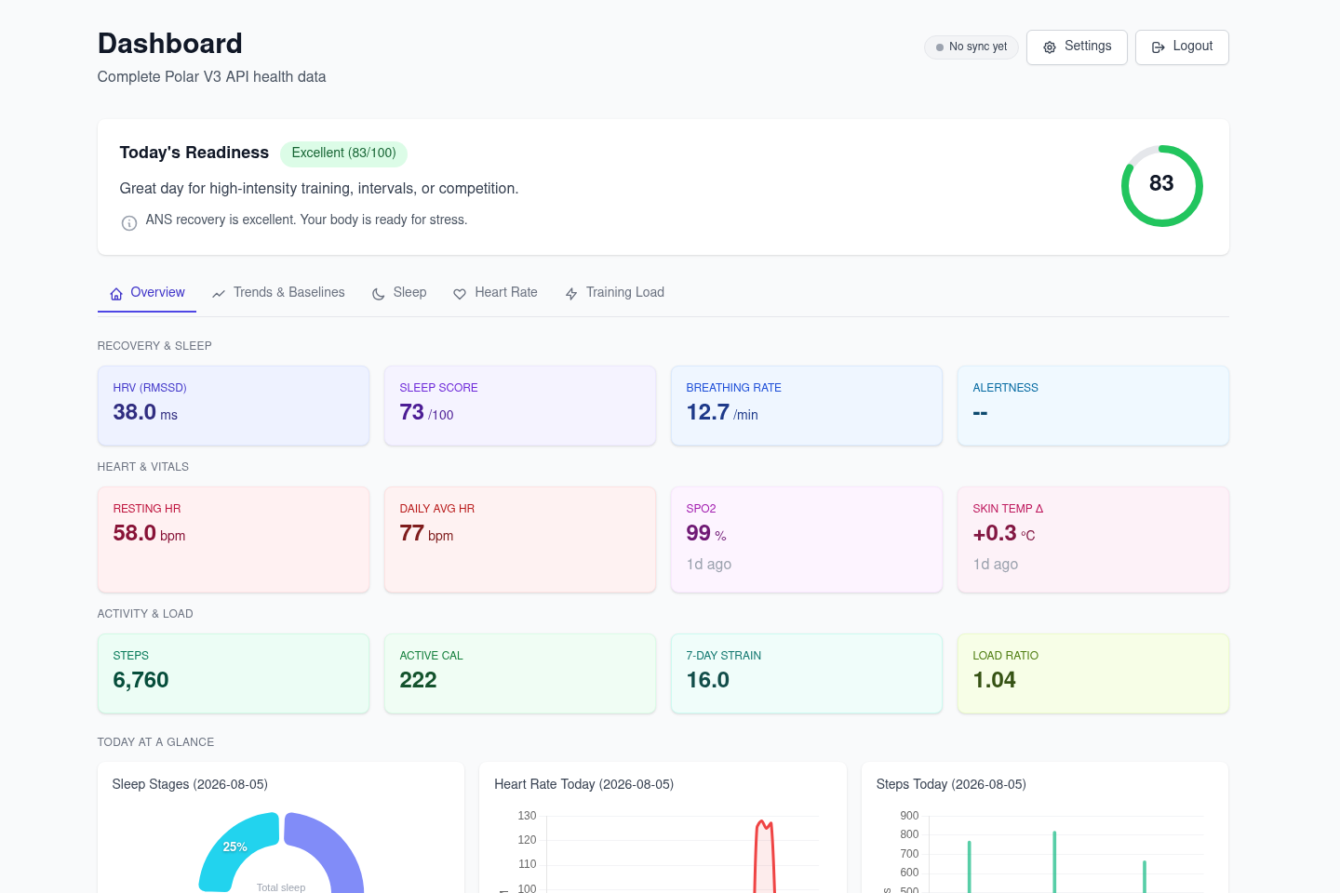Click the Steps Today chart title
Image resolution: width=1340 pixels, height=893 pixels.
coord(951,785)
